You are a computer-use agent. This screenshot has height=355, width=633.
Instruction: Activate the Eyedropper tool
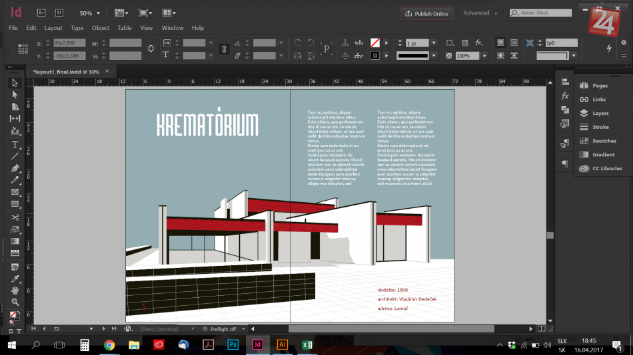point(15,279)
